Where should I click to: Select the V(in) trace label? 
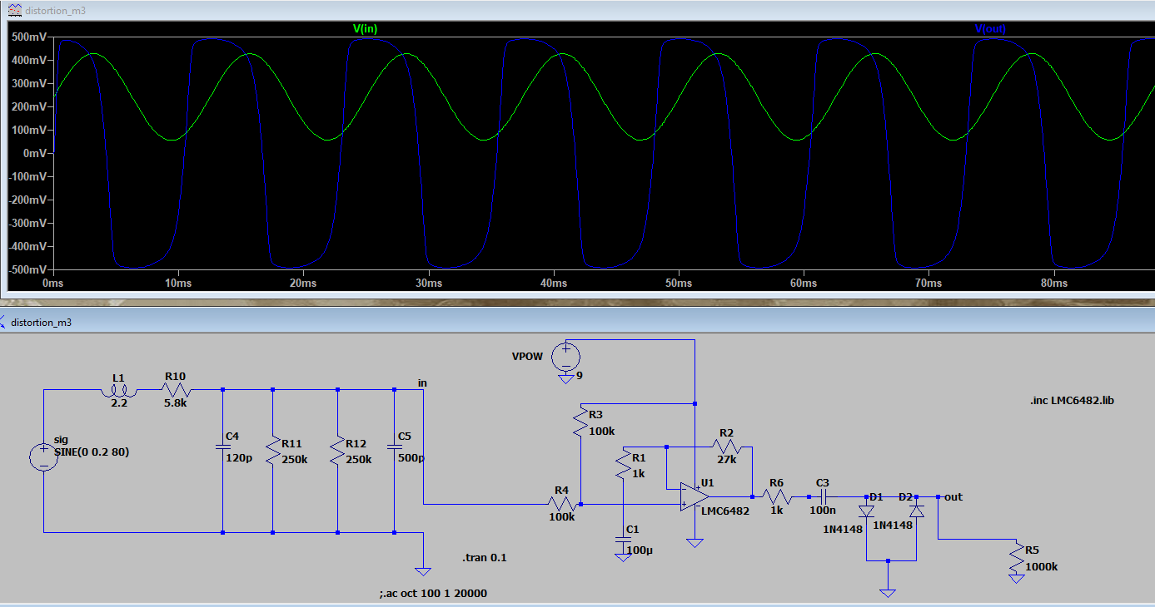click(365, 28)
